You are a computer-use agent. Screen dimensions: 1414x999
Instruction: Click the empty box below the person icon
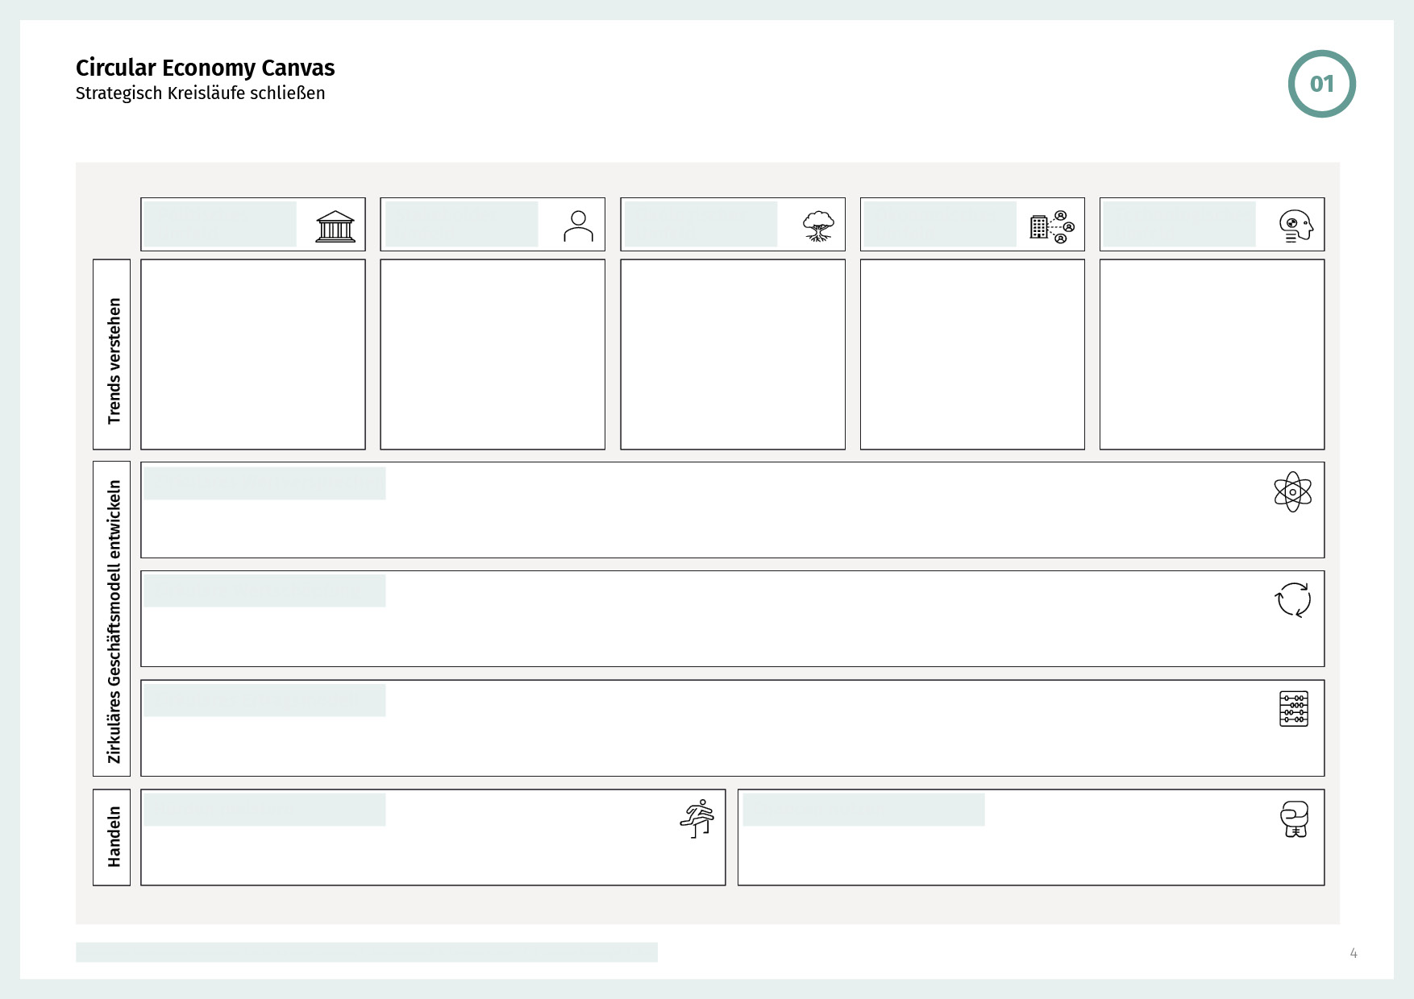[493, 354]
